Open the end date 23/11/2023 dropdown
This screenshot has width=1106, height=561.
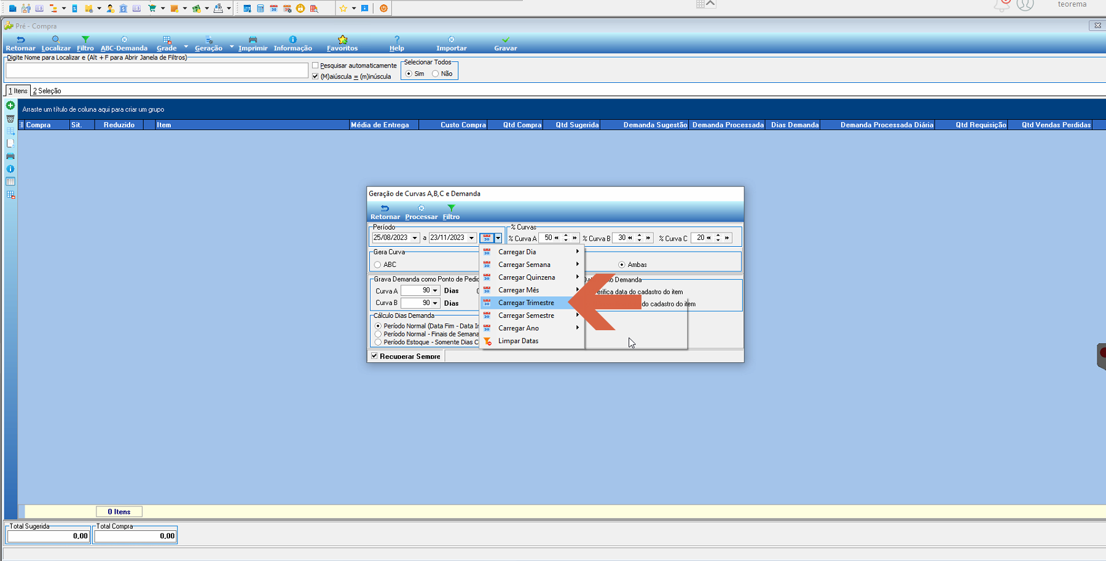(x=472, y=238)
